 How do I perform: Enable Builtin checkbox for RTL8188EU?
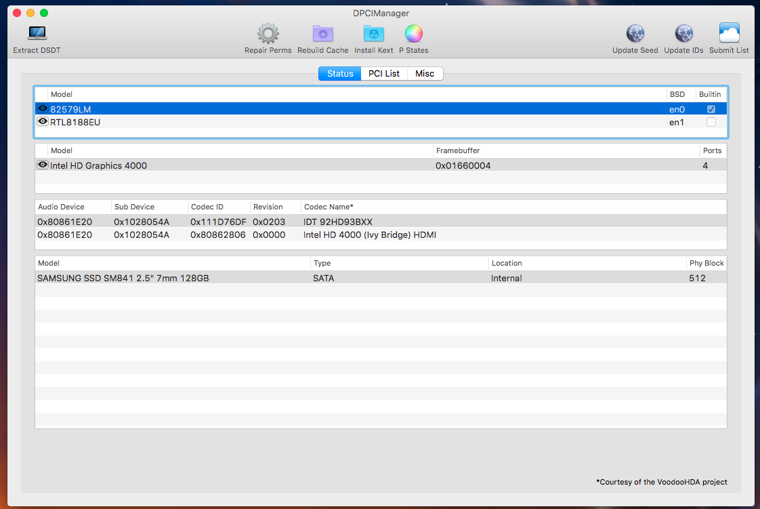coord(711,122)
